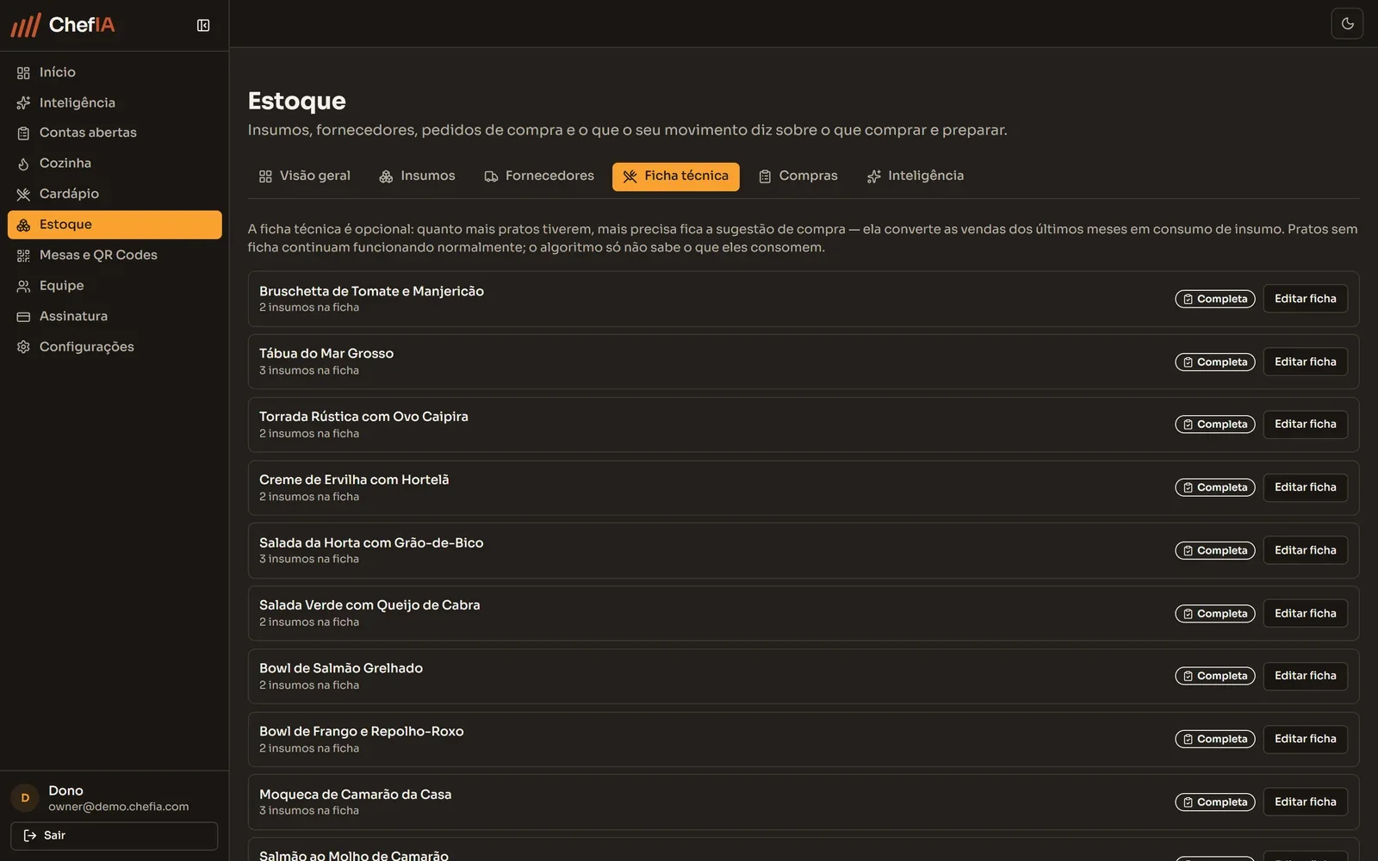Click the sidebar Inteligência sparkle icon
The image size is (1378, 861).
point(23,103)
